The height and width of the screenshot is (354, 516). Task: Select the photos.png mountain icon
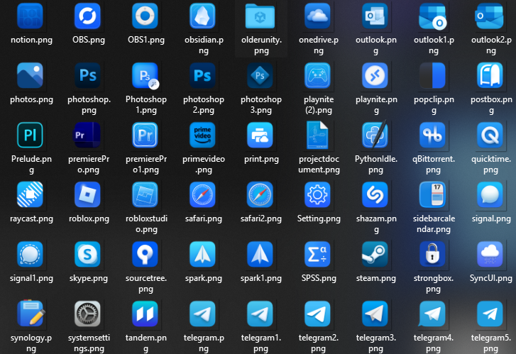pos(30,75)
